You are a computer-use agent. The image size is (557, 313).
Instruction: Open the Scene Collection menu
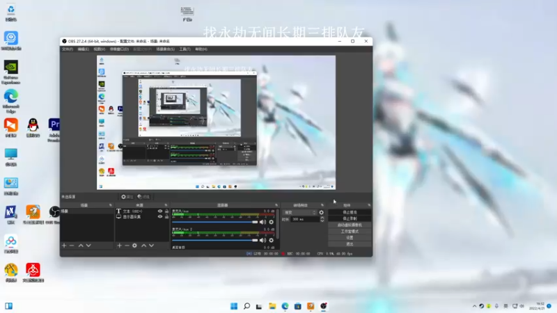point(165,49)
